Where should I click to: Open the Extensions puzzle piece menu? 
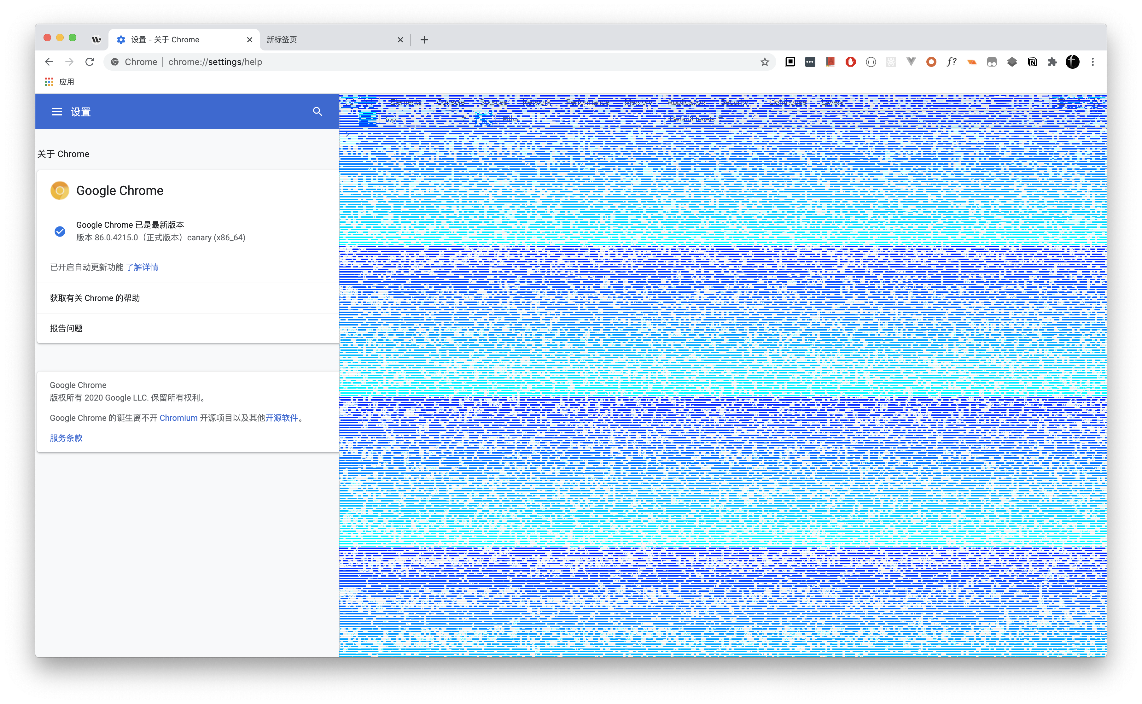pos(1052,62)
